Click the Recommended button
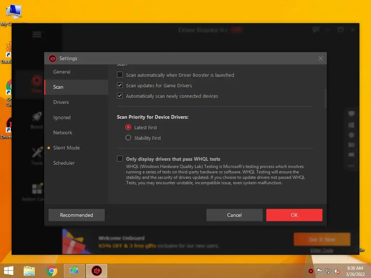Image resolution: width=371 pixels, height=278 pixels. pos(77,215)
